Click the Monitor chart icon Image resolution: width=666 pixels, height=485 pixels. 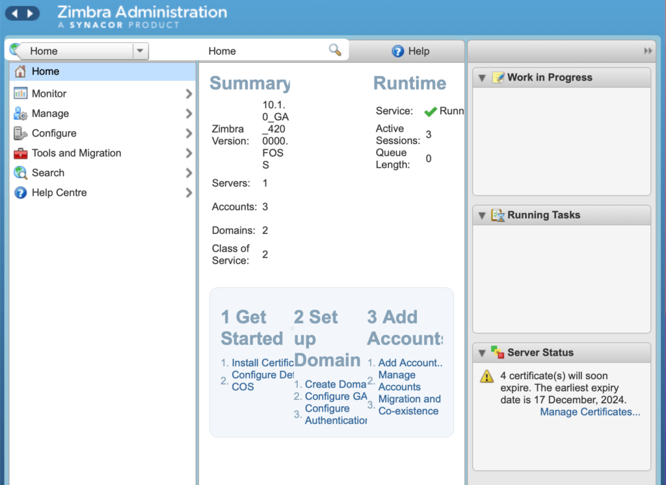[x=20, y=93]
